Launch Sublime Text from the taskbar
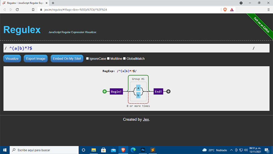The width and height of the screenshot is (273, 154). pos(153,150)
